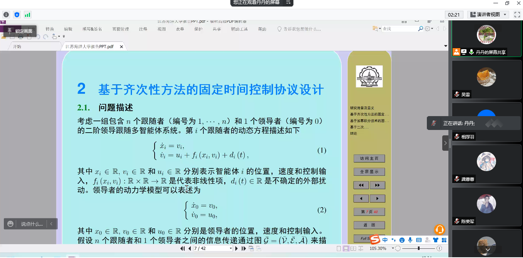This screenshot has height=258, width=523.
Task: Toggle the 锁定画面 pin
Action: click(x=10, y=31)
